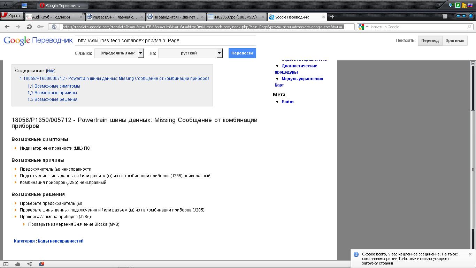Close the Не заводится! tab
476x268 pixels.
tap(202, 17)
